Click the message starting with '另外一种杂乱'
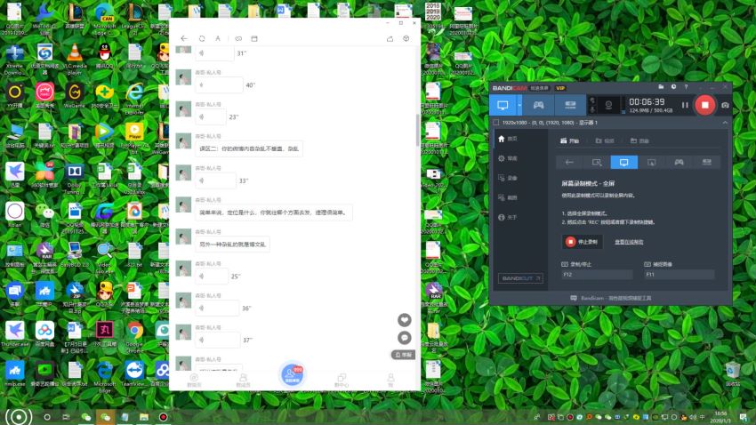Image resolution: width=756 pixels, height=425 pixels. (232, 245)
